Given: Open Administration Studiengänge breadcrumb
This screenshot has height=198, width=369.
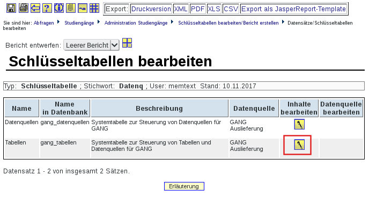Looking at the screenshot, I should (136, 23).
